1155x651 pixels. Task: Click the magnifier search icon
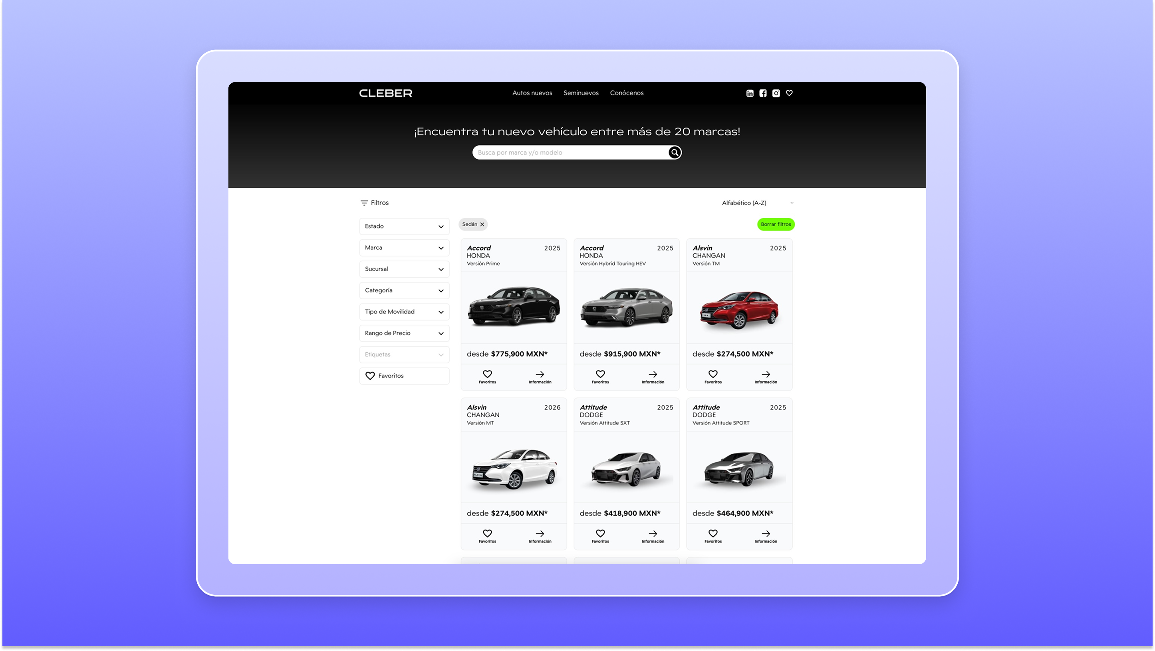674,153
